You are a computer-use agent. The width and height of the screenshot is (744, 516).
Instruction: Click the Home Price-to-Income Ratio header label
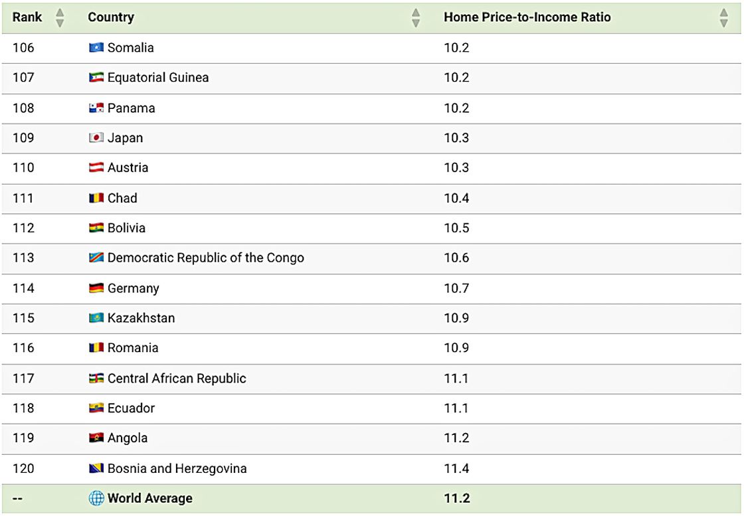click(x=527, y=17)
